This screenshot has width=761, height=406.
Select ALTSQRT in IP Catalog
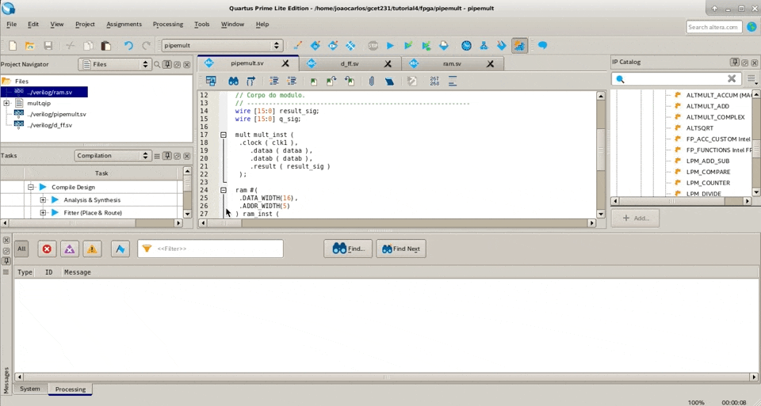click(x=700, y=128)
